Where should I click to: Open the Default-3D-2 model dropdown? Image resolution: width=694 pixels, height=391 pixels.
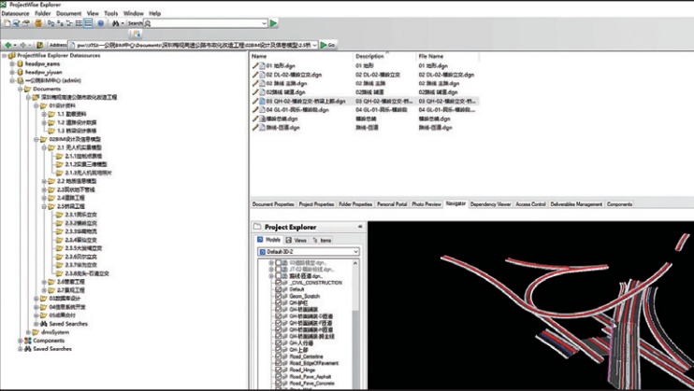click(x=309, y=252)
